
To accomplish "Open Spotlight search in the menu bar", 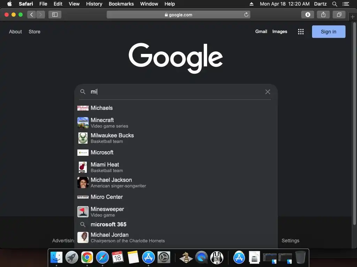I will click(334, 4).
